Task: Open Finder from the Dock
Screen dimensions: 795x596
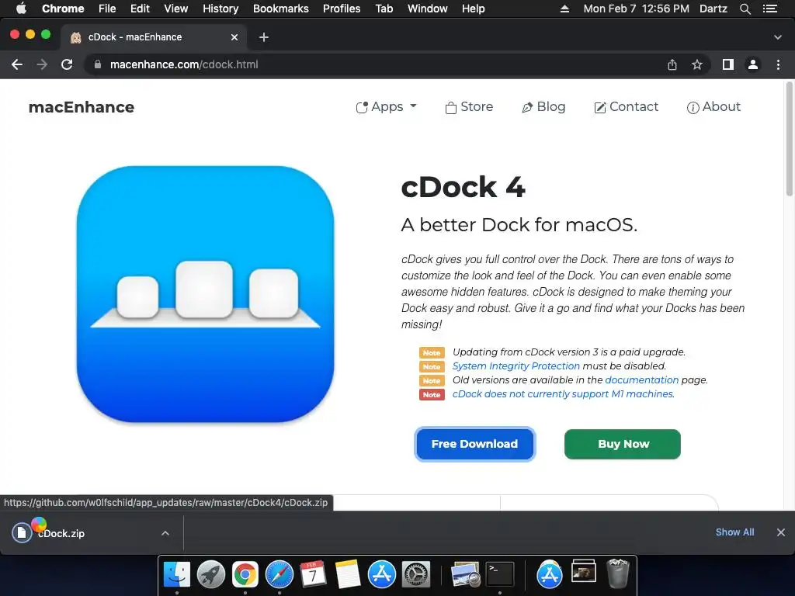Action: (x=177, y=575)
